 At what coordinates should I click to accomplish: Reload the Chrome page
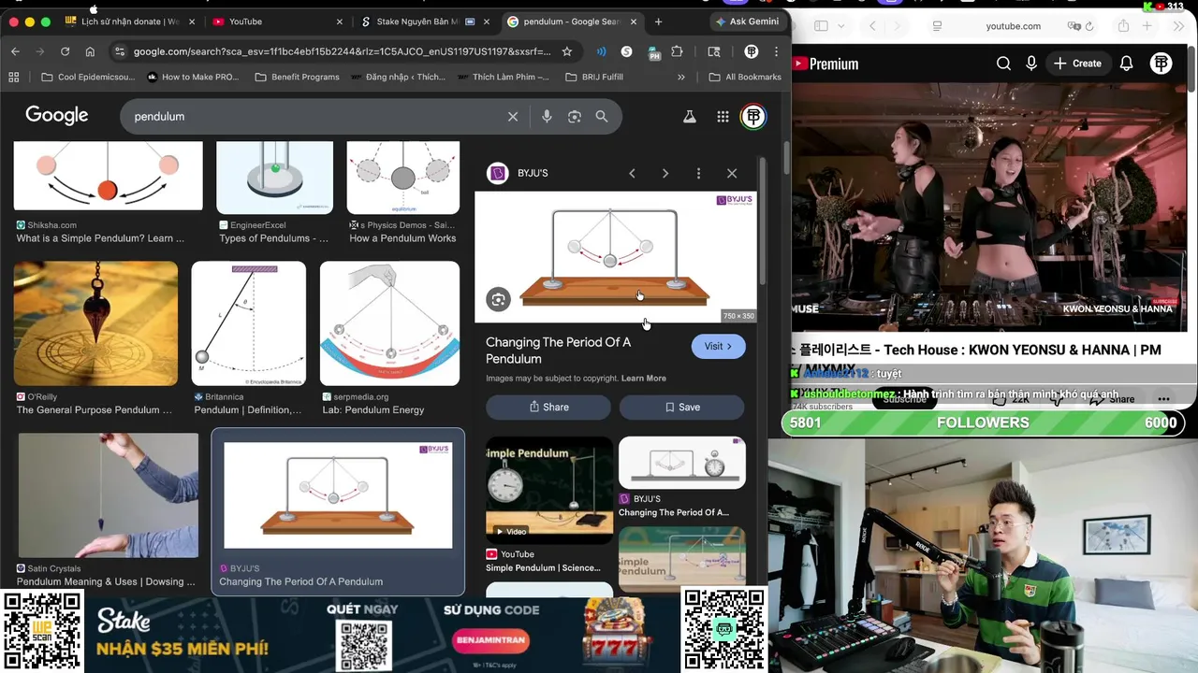pyautogui.click(x=65, y=51)
